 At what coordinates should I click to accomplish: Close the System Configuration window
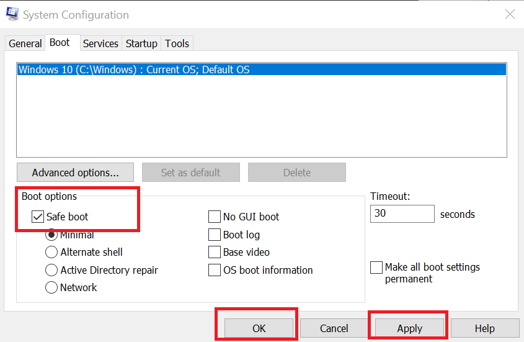(x=510, y=14)
